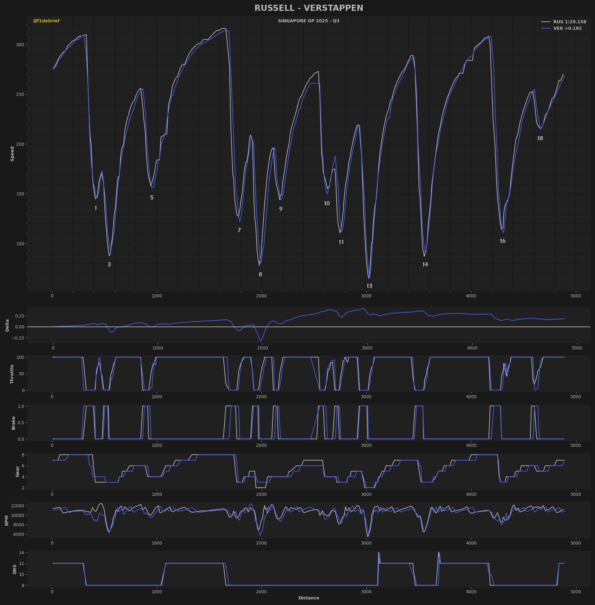Click the 2000 tick under the Delta plot
Viewport: 595px width, 605px height.
pyautogui.click(x=262, y=348)
